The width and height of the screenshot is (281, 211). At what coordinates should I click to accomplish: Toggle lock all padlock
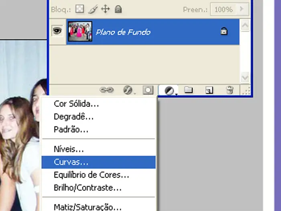click(118, 9)
